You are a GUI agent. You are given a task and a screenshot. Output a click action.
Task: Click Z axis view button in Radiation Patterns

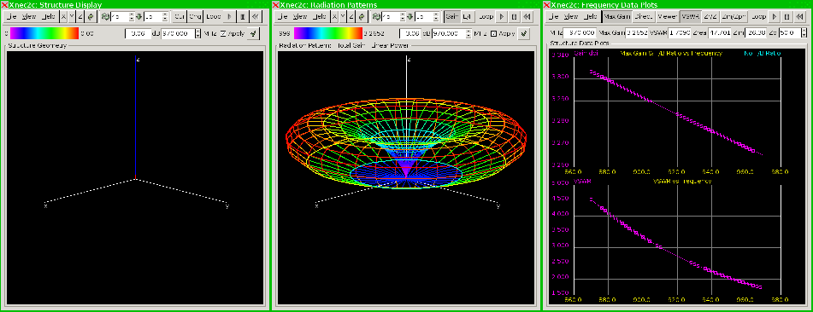pos(351,16)
